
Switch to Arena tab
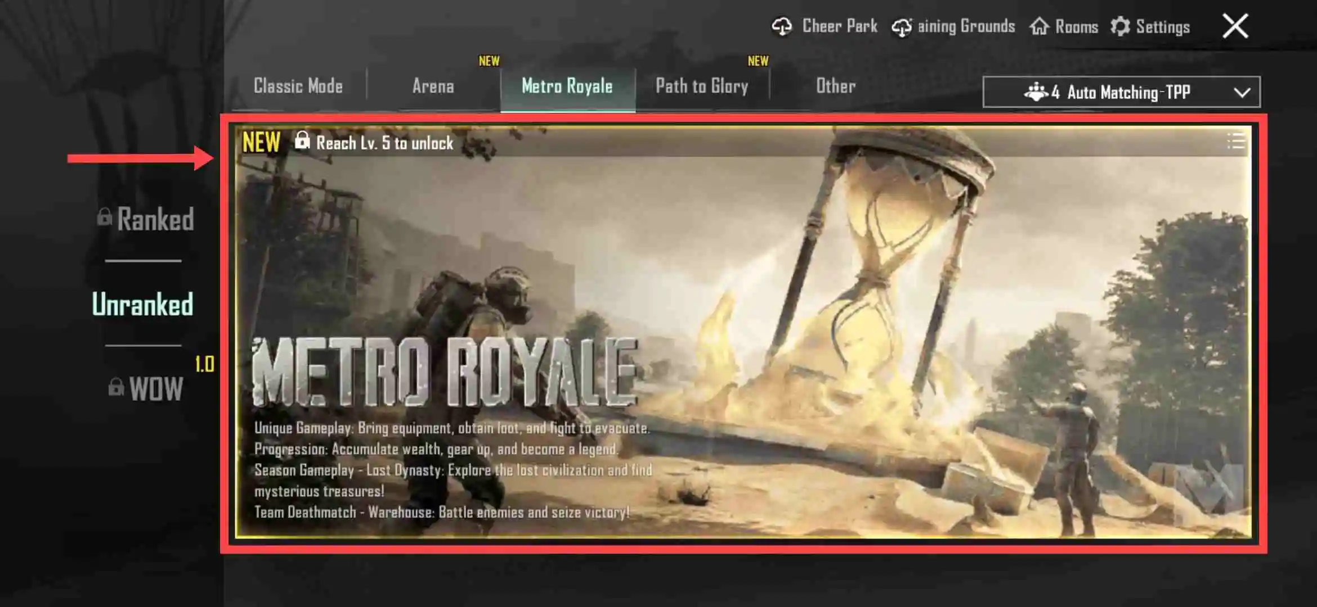point(433,86)
